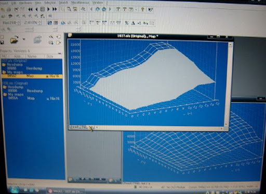Open the dropdown arrow beside the folder icon
This screenshot has width=266, height=194.
(x=24, y=39)
